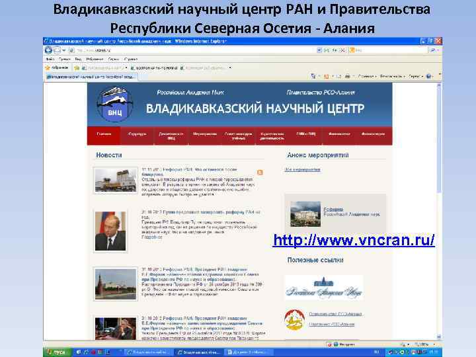Click the Избранное star button in the favorites bar
The width and height of the screenshot is (476, 357).
coord(57,67)
